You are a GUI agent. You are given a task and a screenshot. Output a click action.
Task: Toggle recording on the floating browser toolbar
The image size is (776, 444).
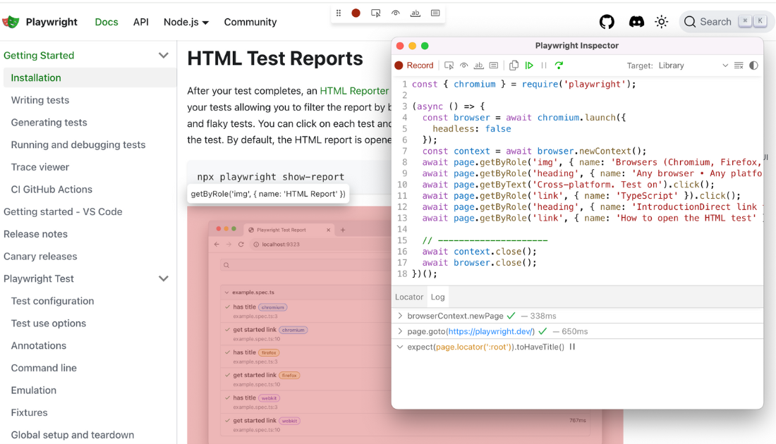tap(356, 13)
